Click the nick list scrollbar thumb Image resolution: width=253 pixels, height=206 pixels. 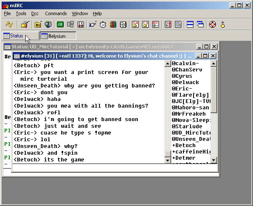214,90
